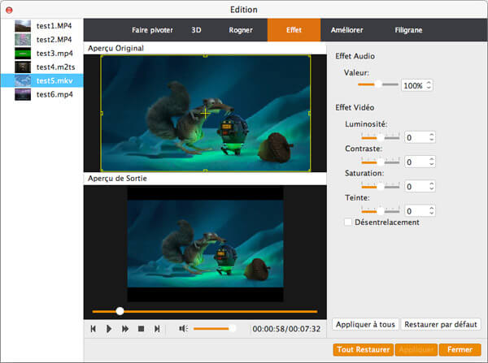The image size is (488, 363).
Task: Skip to the end with skip-next icon
Action: pyautogui.click(x=157, y=329)
